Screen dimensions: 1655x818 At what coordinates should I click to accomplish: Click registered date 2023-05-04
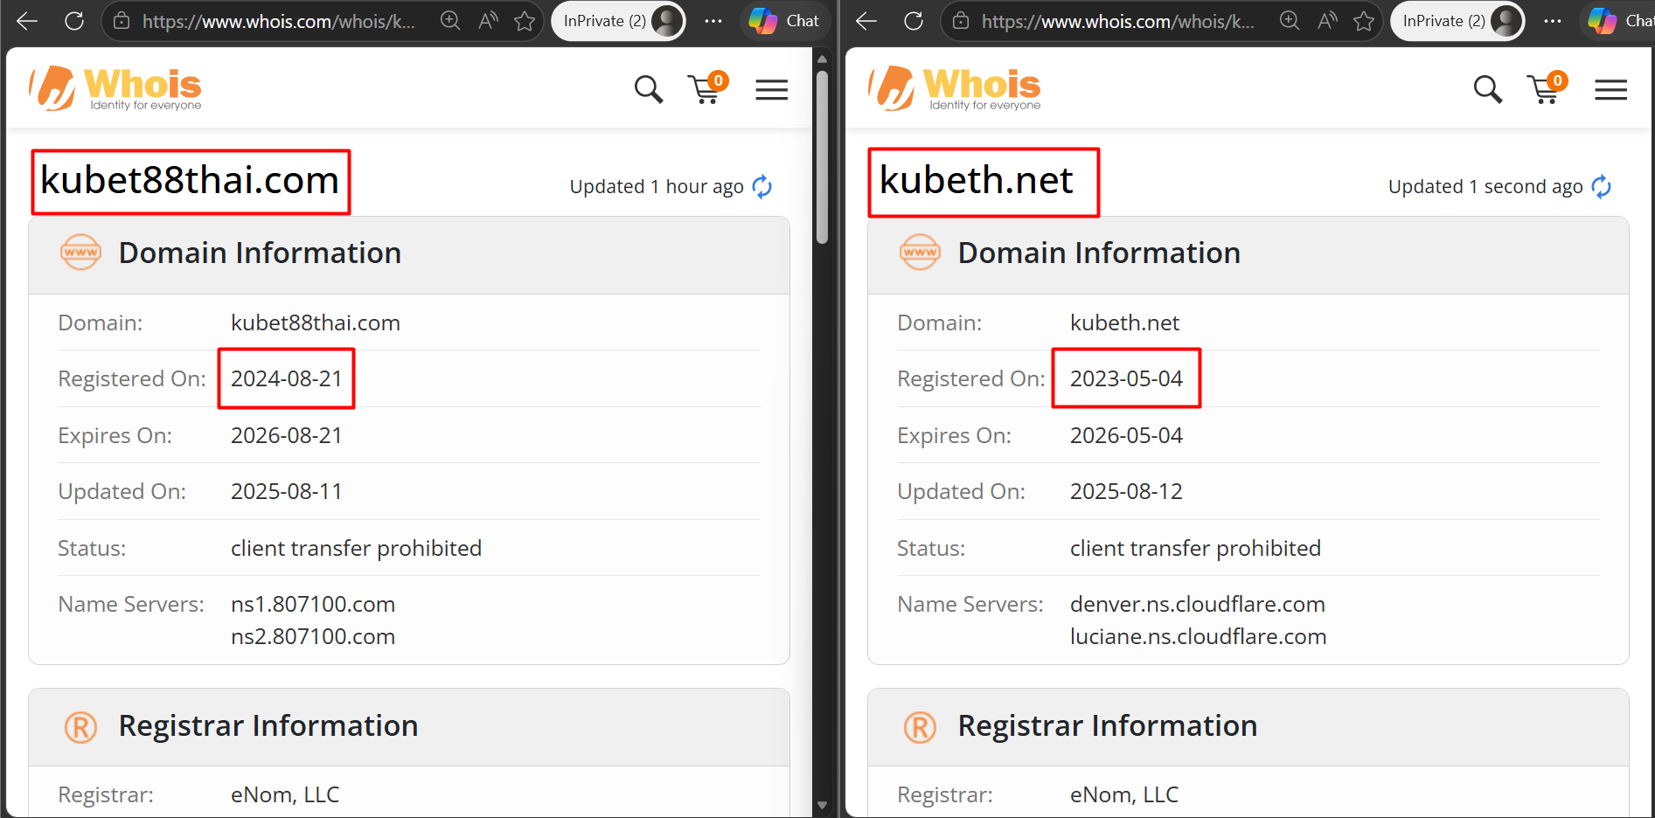[1126, 378]
